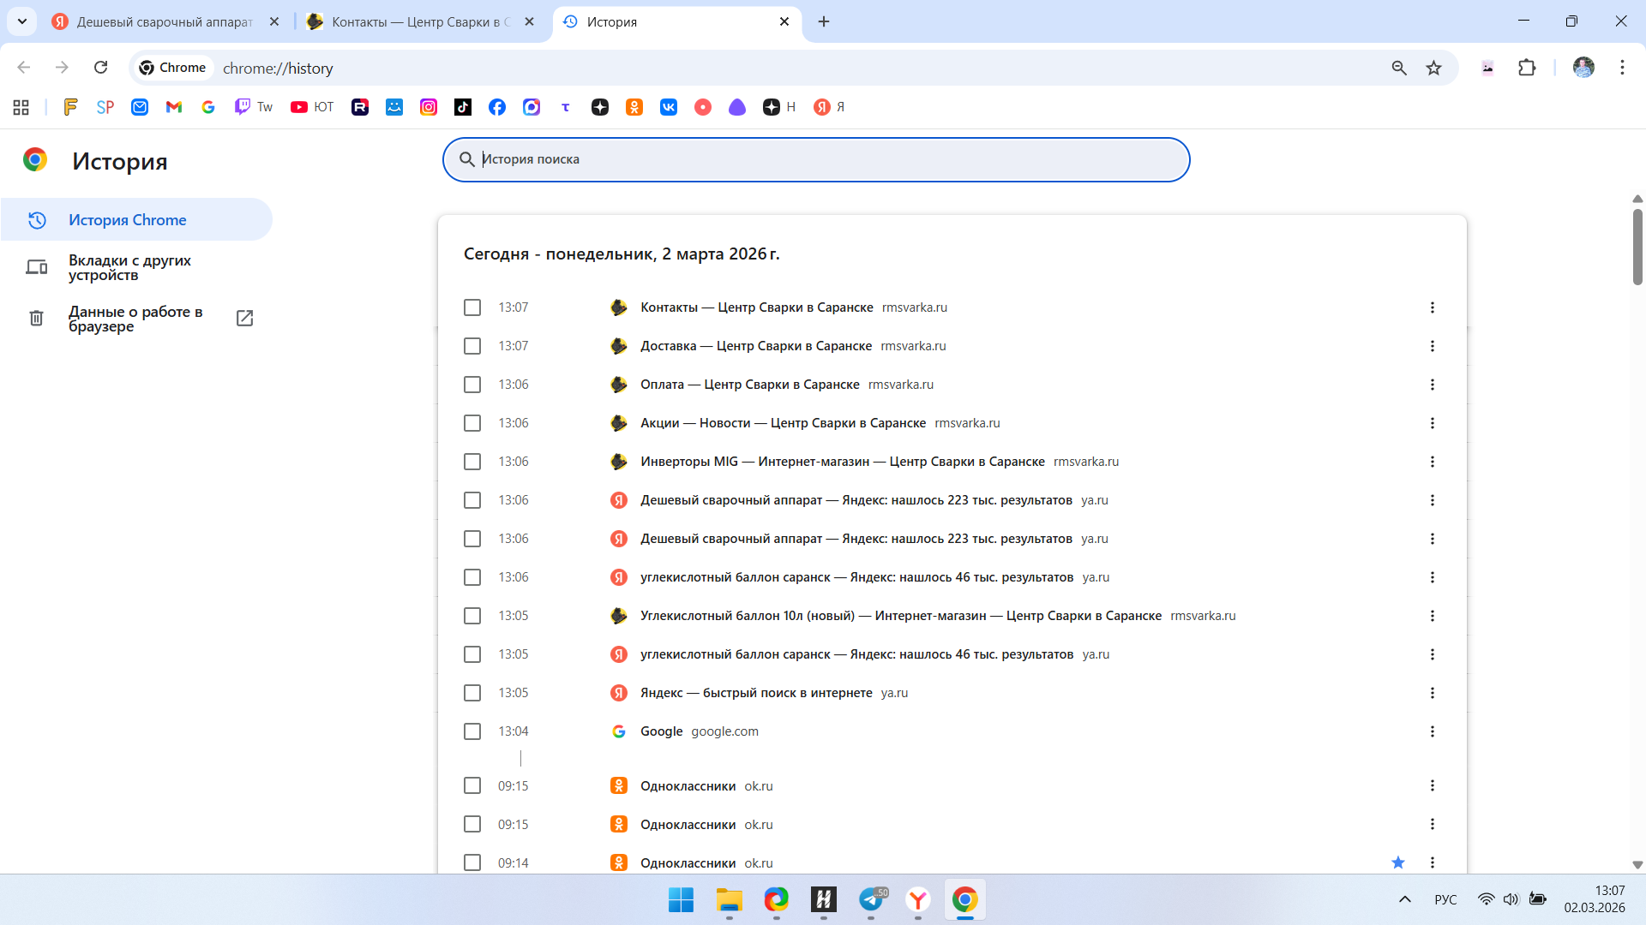Bookmark this page with star icon

point(1433,68)
